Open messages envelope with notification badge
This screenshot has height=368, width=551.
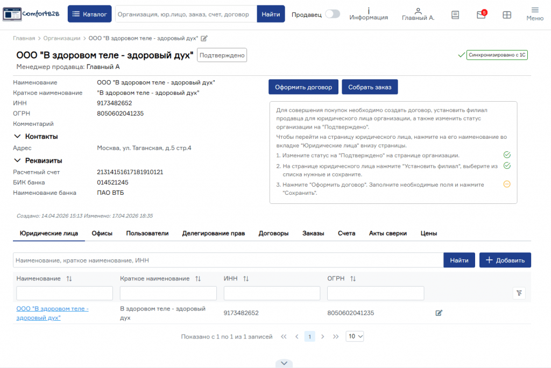click(x=481, y=15)
